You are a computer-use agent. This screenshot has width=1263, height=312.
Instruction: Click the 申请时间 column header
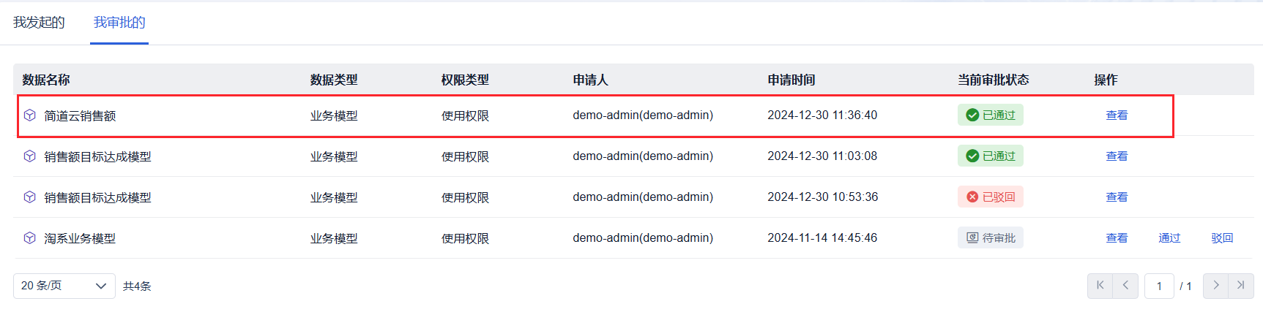[791, 80]
